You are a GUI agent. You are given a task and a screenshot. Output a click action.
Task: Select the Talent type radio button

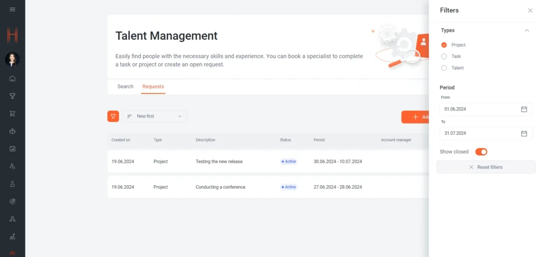(x=444, y=68)
